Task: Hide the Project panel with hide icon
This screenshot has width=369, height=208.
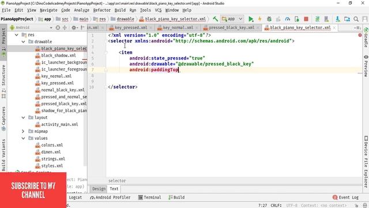Action: tap(82, 28)
